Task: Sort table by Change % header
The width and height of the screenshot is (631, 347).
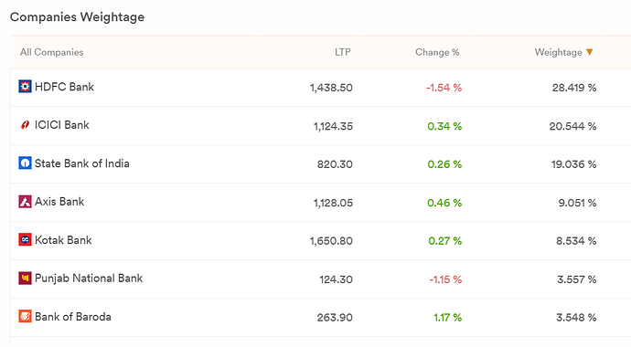Action: point(437,52)
